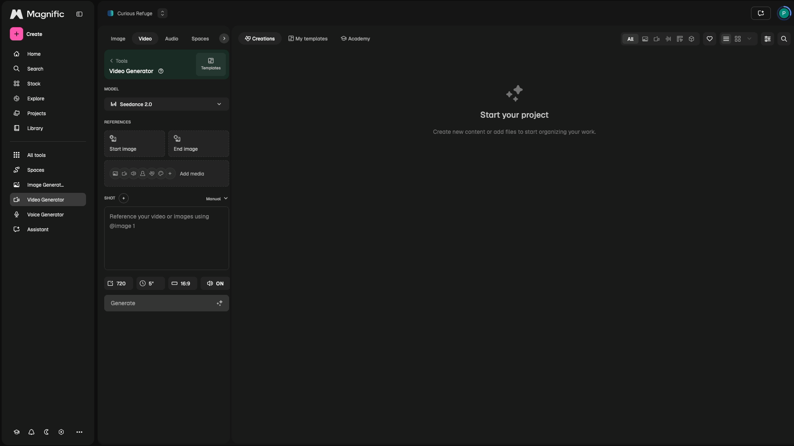Viewport: 794px width, 446px height.
Task: Open Search from the sidebar
Action: [48, 69]
